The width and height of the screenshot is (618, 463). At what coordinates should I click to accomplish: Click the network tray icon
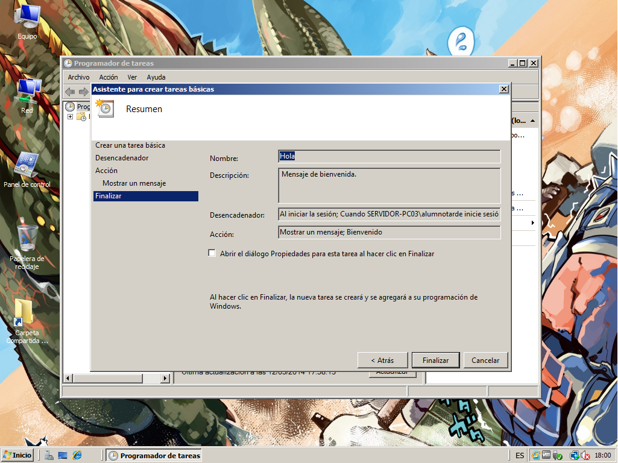575,456
